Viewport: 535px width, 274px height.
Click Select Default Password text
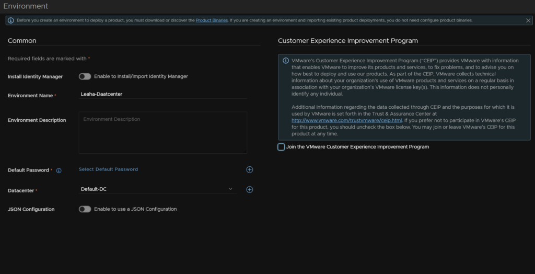[109, 169]
